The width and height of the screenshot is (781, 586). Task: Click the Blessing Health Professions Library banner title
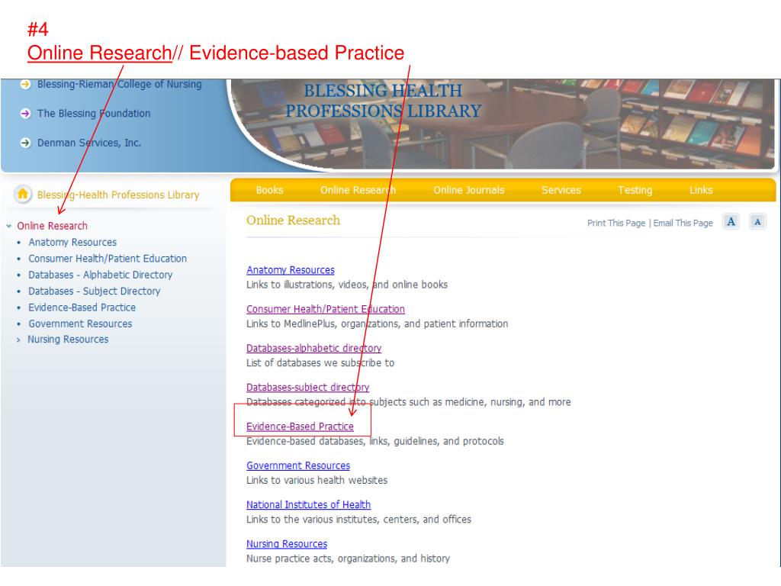click(383, 101)
